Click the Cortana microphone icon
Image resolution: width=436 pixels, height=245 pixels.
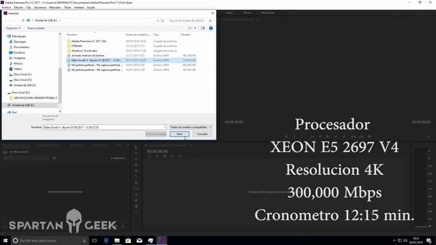click(84, 240)
